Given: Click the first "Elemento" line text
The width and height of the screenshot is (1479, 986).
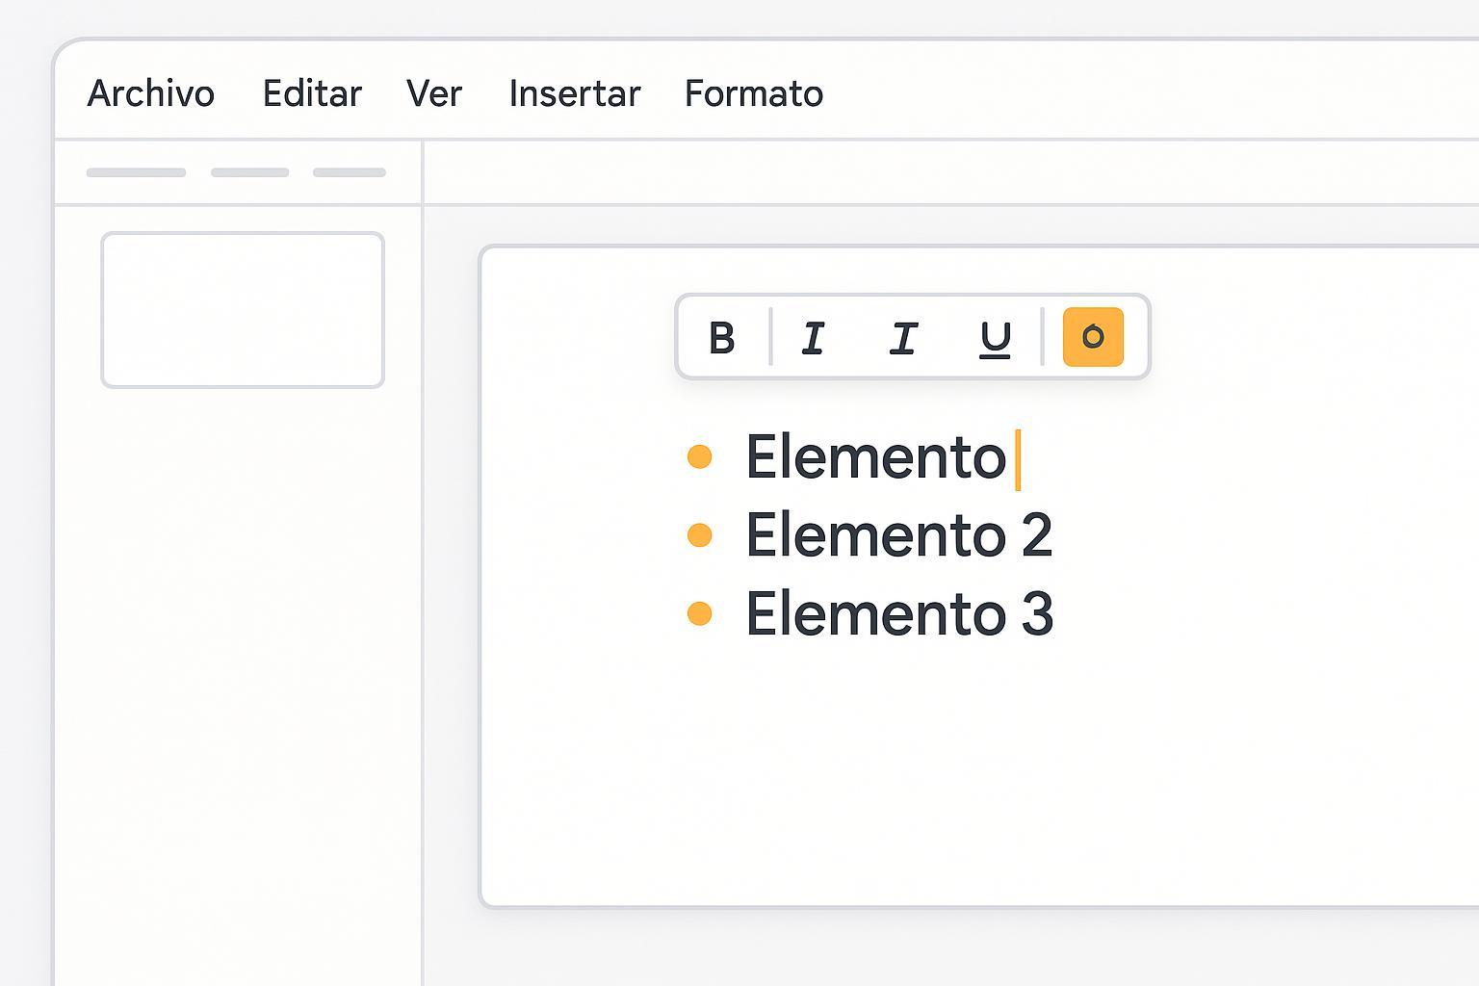Looking at the screenshot, I should (x=874, y=457).
